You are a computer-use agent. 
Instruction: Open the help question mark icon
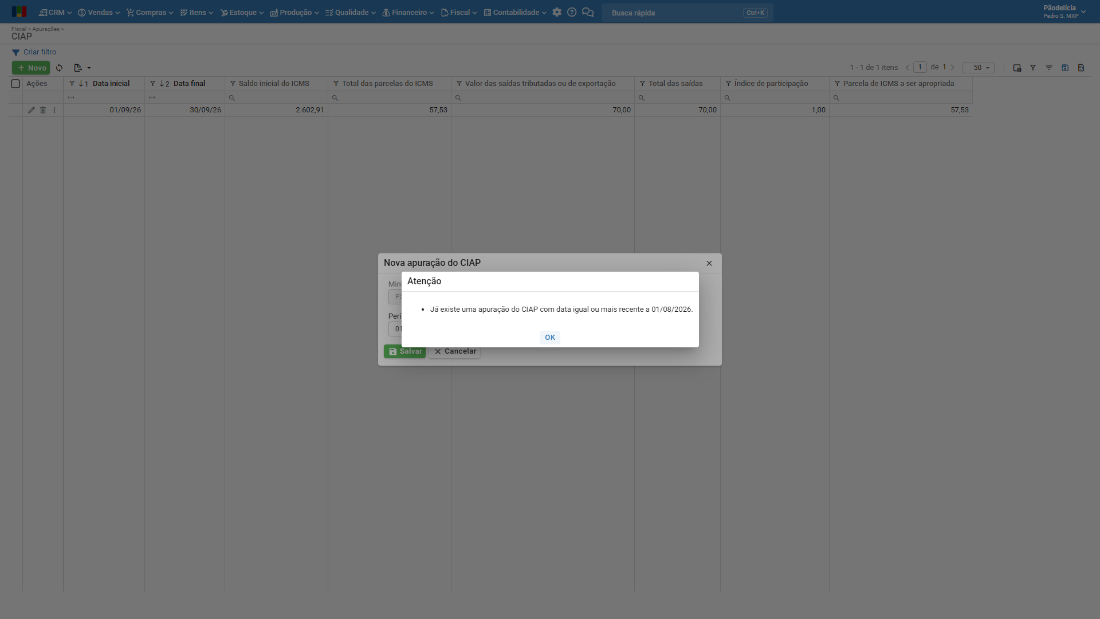[x=572, y=12]
